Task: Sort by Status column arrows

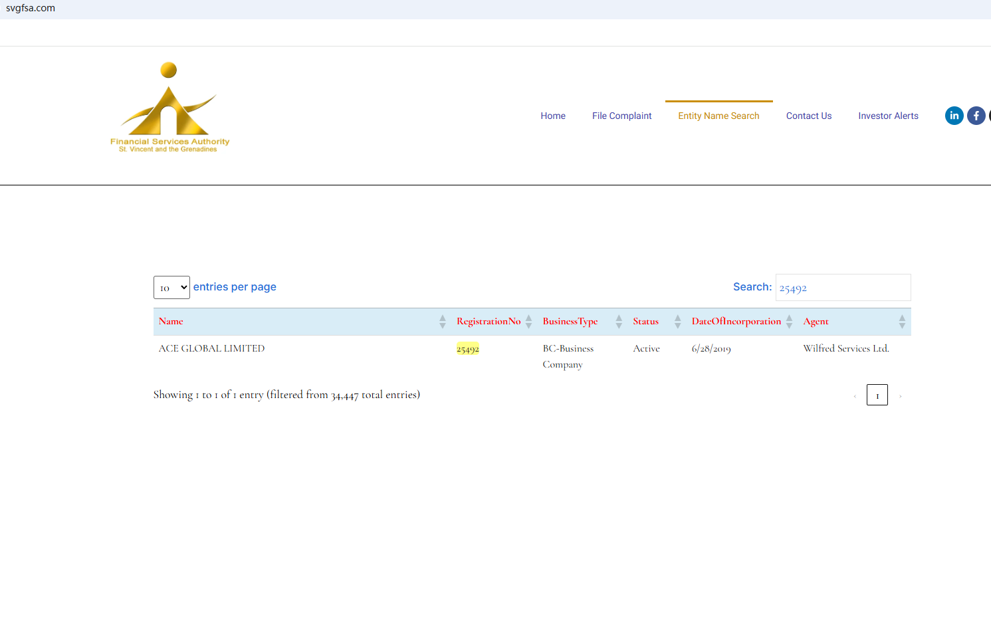Action: [678, 322]
